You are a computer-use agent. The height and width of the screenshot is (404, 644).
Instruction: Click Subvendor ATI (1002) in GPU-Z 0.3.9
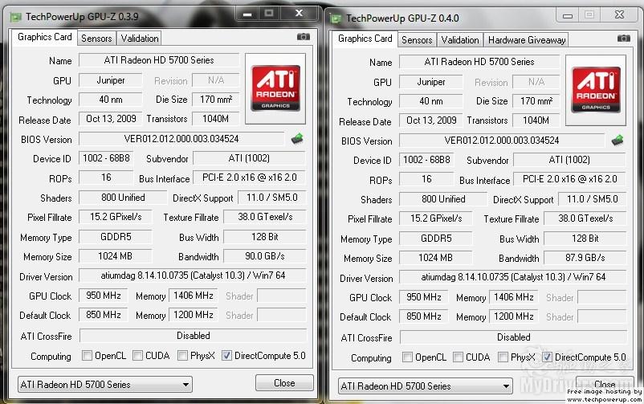coord(249,158)
